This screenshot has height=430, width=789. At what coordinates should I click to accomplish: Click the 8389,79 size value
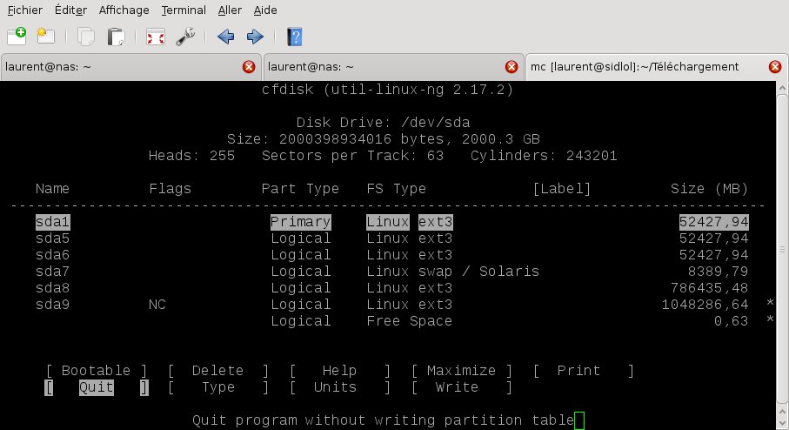pyautogui.click(x=718, y=272)
